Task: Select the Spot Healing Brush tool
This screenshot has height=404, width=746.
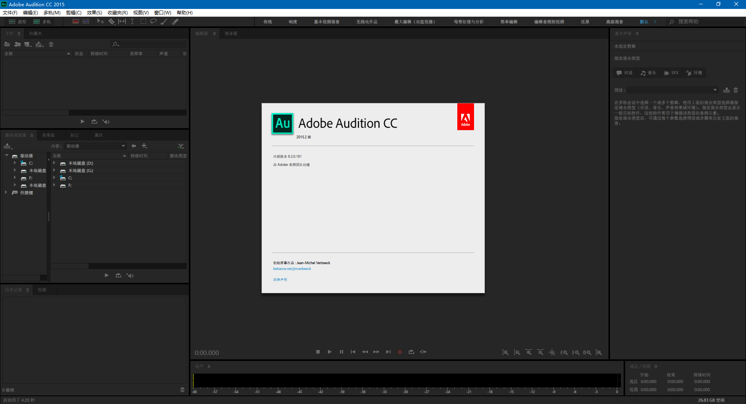Action: [175, 22]
